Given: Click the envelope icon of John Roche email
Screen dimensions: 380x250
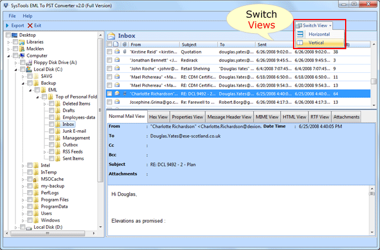Looking at the screenshot, I should coord(117,68).
